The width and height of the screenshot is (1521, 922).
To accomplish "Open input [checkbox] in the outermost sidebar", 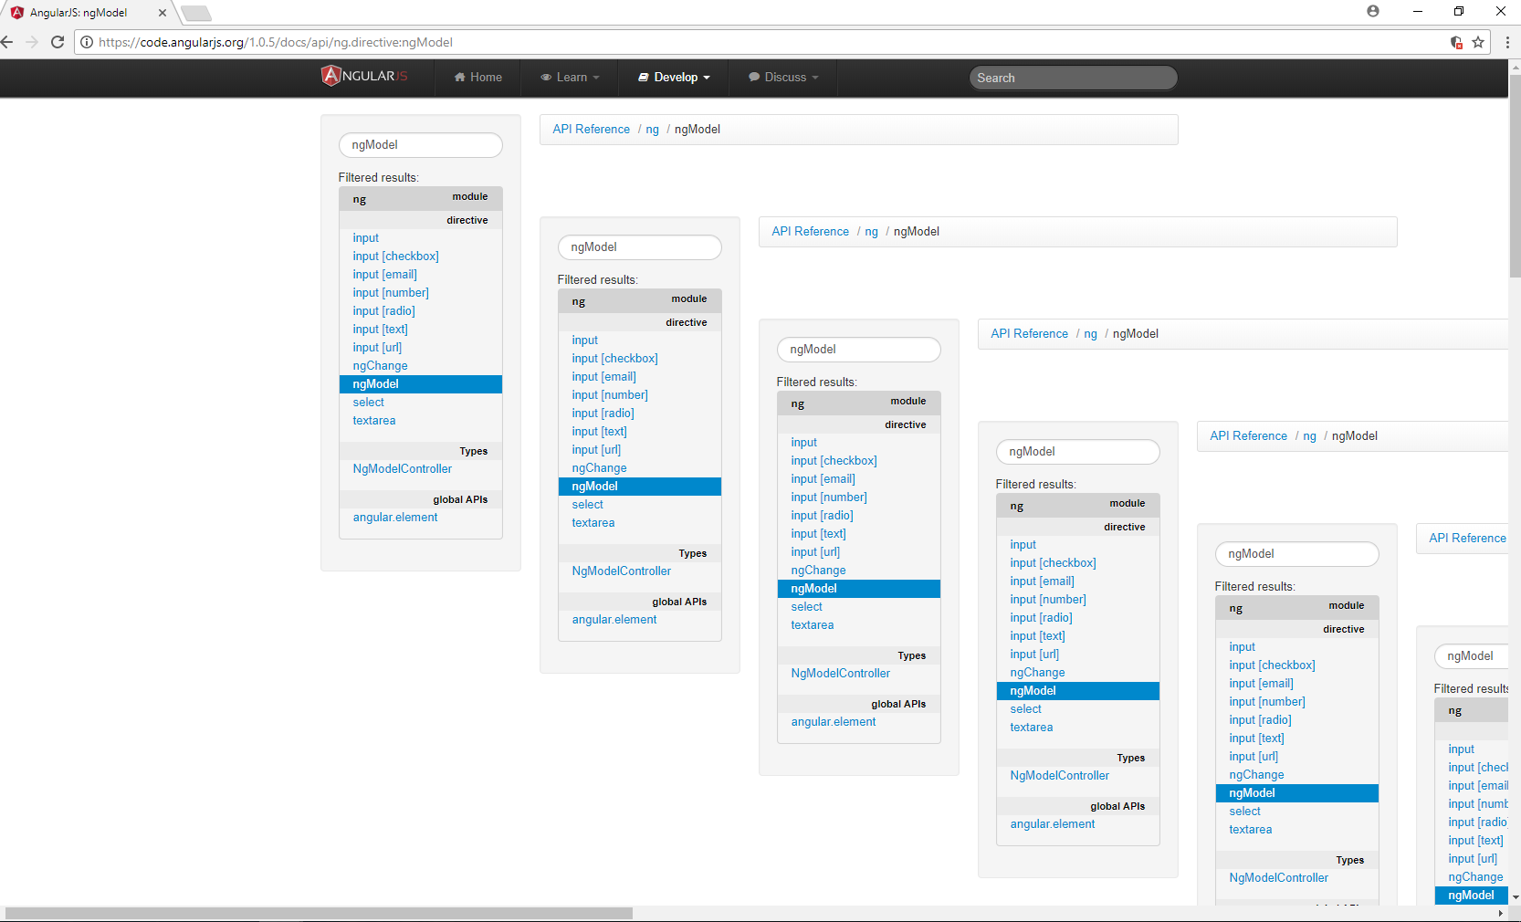I will [396, 257].
